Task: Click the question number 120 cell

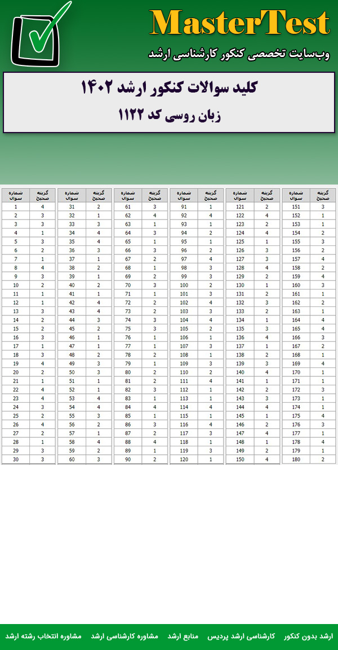Action: (184, 459)
